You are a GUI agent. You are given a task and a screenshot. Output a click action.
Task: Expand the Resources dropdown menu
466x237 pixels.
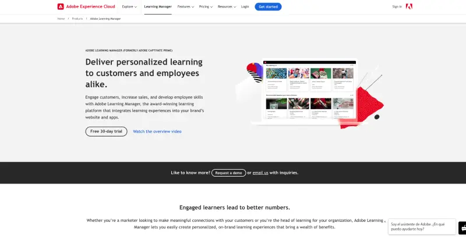227,6
